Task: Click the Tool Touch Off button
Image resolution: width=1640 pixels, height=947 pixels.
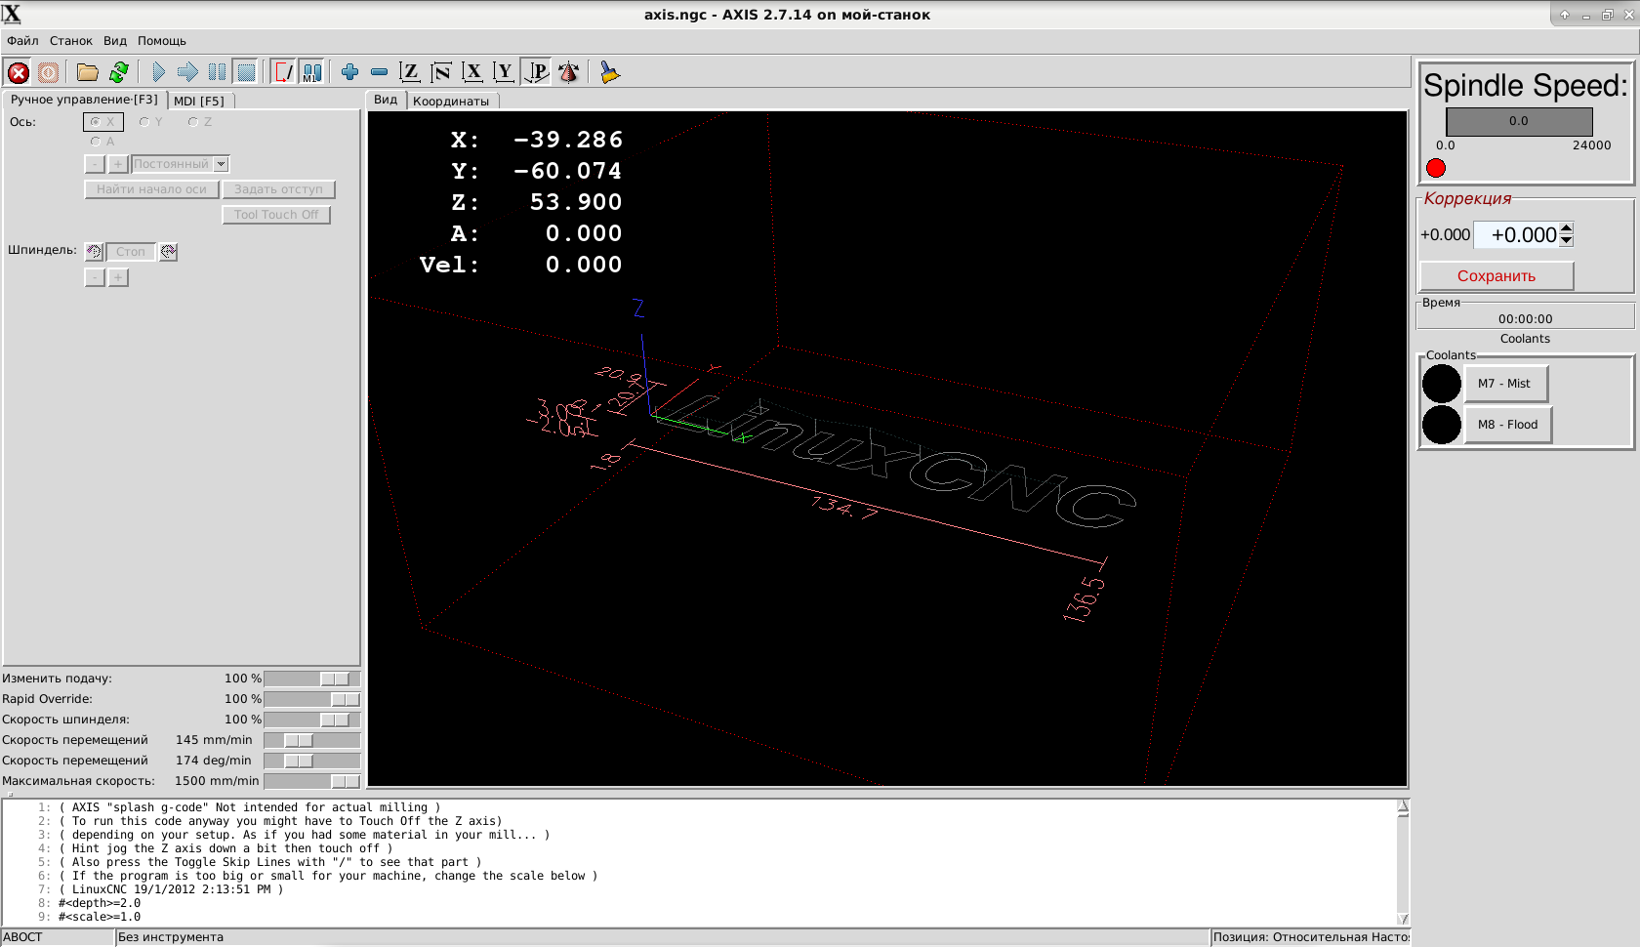Action: tap(276, 215)
